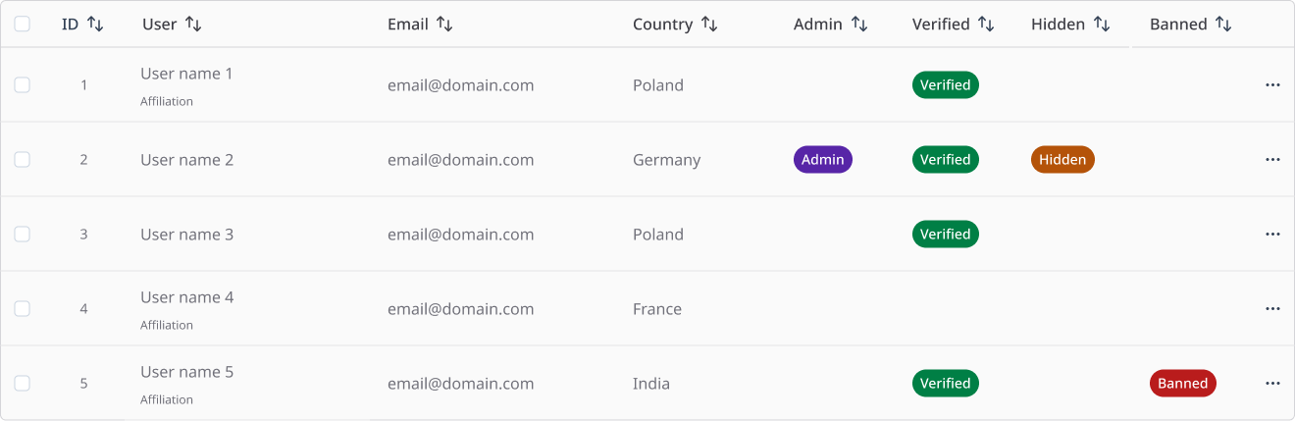Click the red Banned badge

1183,384
